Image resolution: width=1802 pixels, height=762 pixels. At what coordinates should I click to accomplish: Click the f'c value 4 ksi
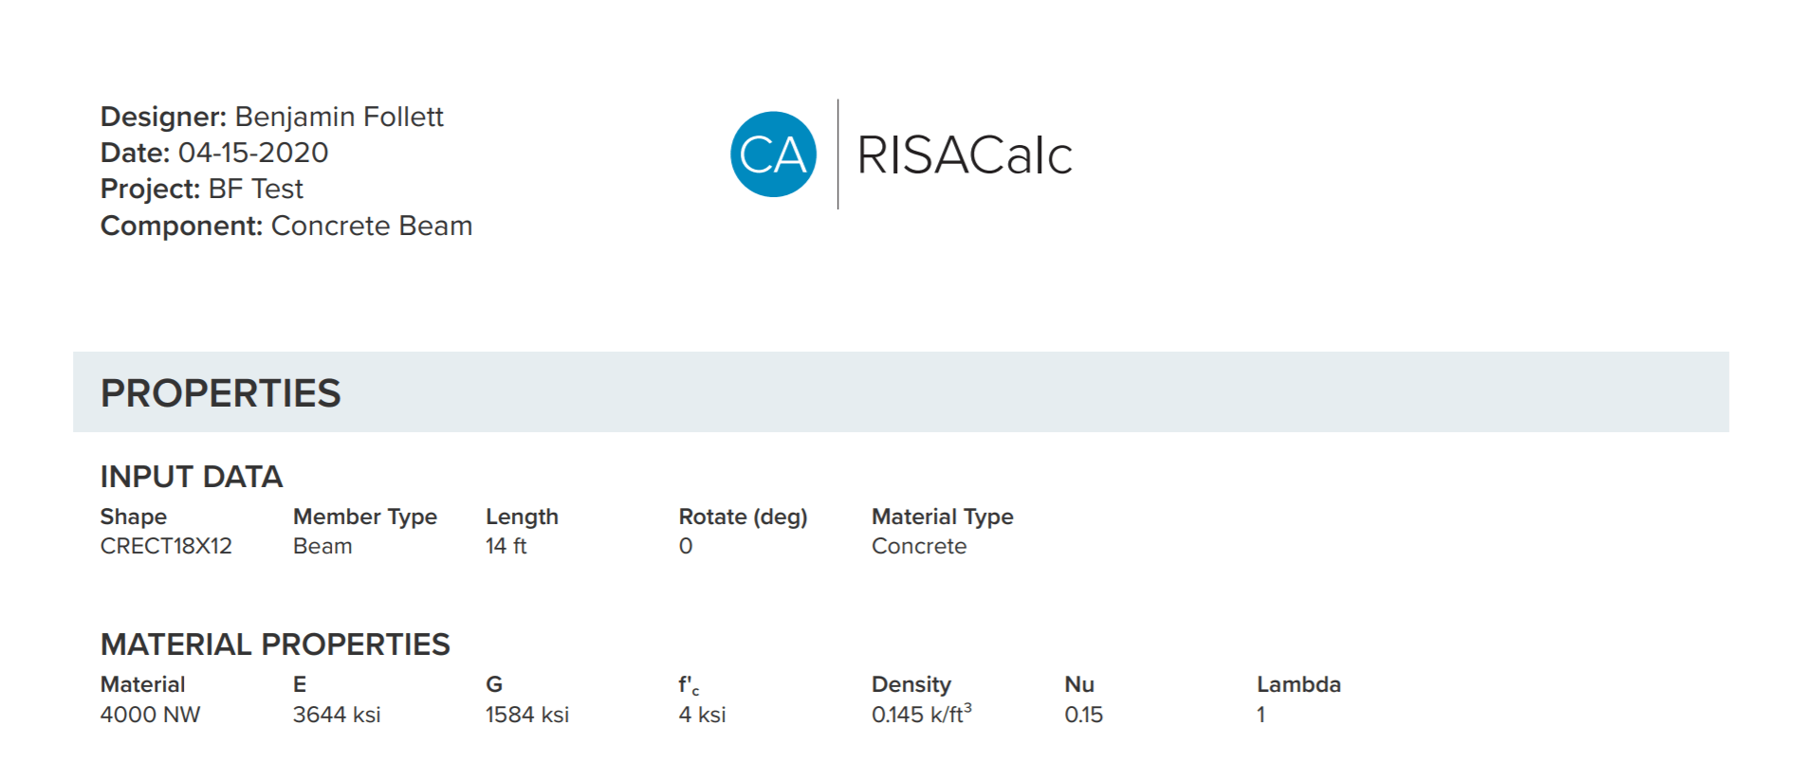[x=702, y=715]
